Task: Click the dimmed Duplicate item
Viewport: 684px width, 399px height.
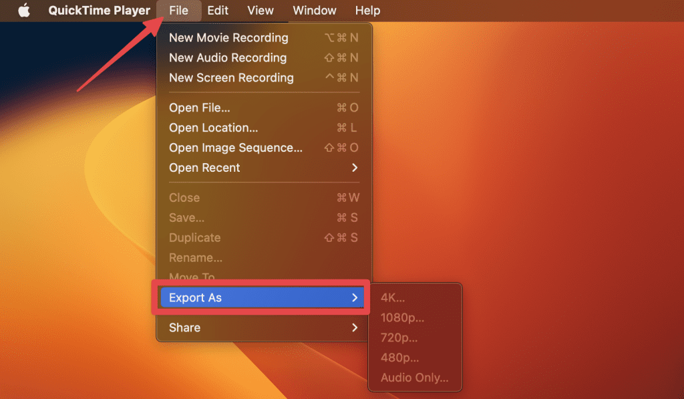Action: [264, 237]
